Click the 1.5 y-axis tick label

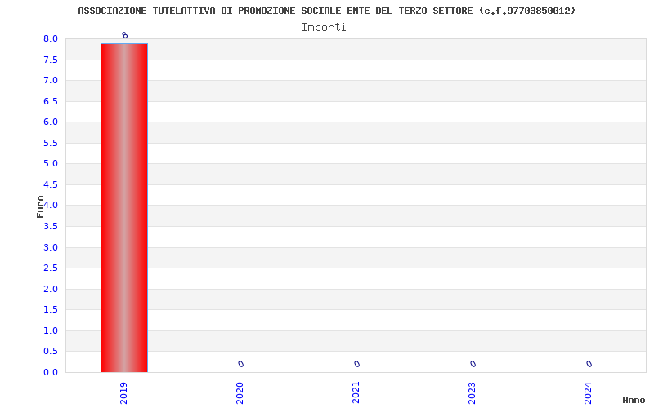click(x=51, y=310)
